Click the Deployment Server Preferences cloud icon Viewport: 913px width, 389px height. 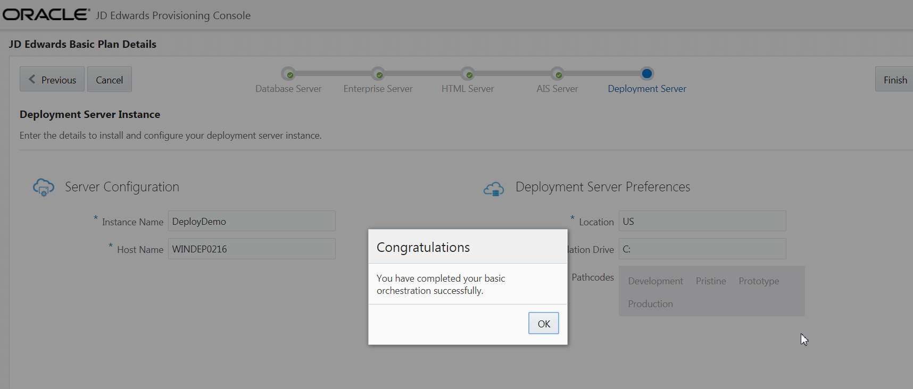(494, 189)
